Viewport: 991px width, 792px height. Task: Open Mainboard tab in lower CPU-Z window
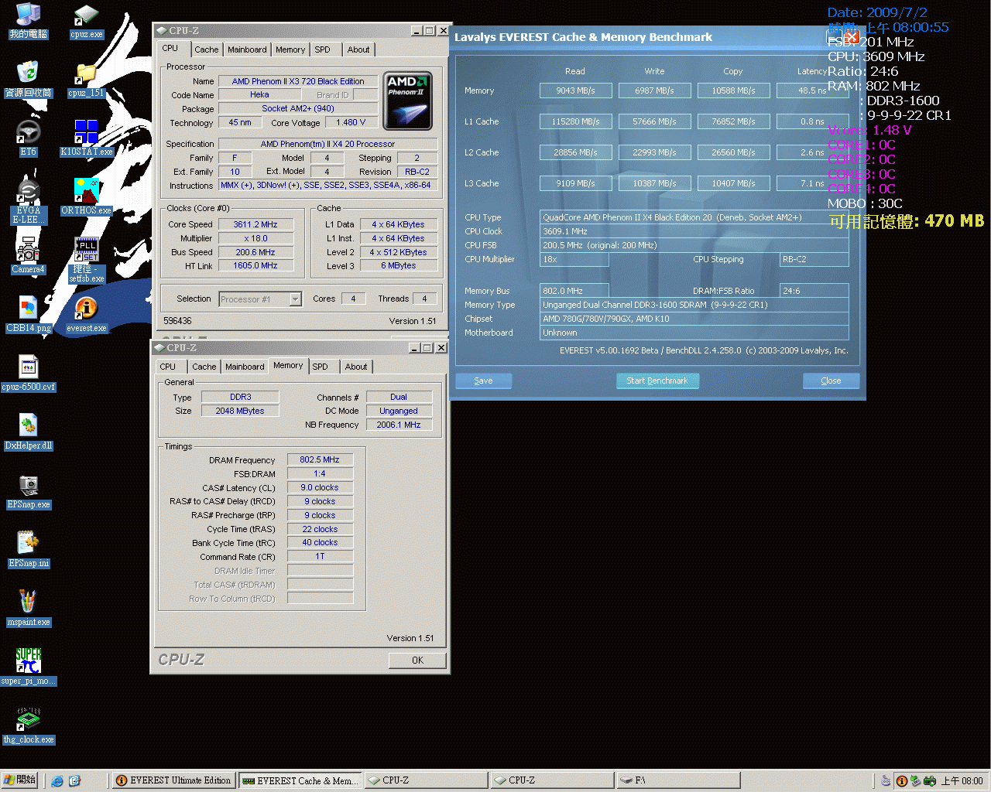coord(245,367)
